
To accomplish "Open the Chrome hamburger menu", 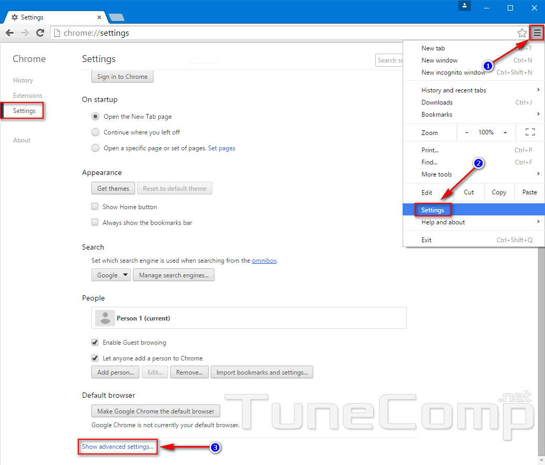I will point(537,33).
